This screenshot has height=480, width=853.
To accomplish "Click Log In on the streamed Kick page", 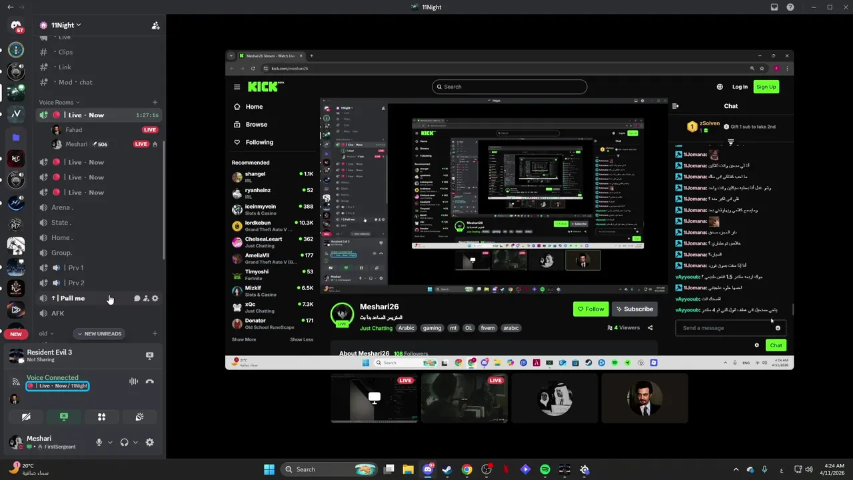I will 740,87.
